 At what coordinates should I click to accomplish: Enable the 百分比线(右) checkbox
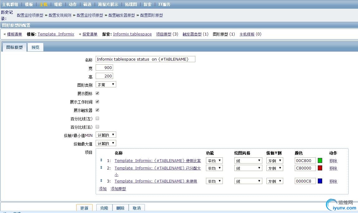97,127
